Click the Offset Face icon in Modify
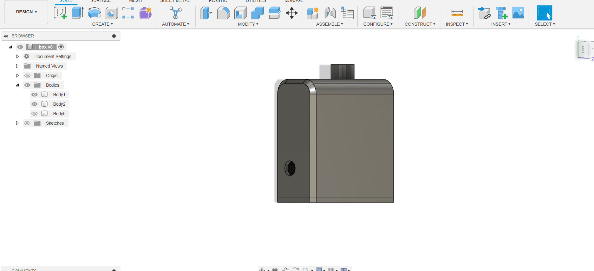The height and width of the screenshot is (271, 594). pos(275,13)
